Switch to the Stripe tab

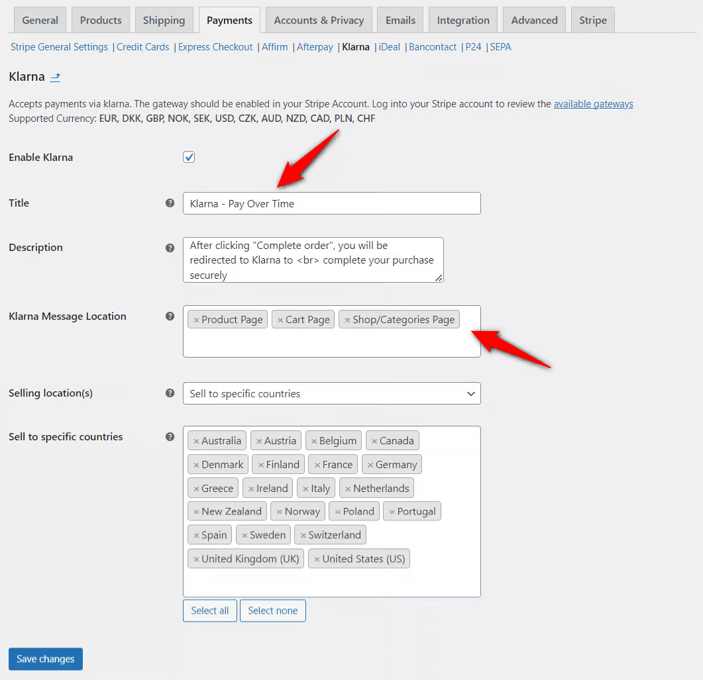coord(593,20)
